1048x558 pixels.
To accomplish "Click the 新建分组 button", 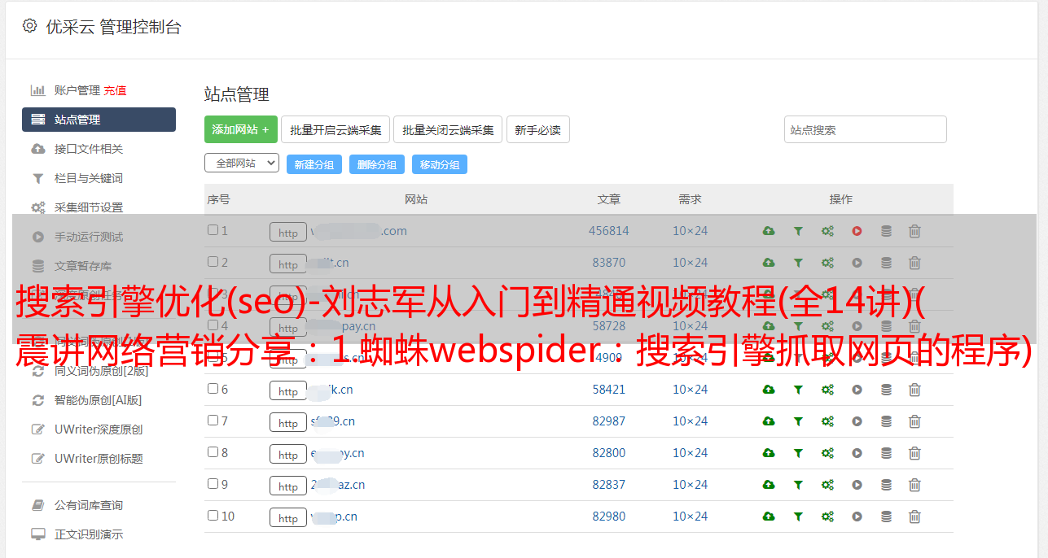I will [x=314, y=164].
